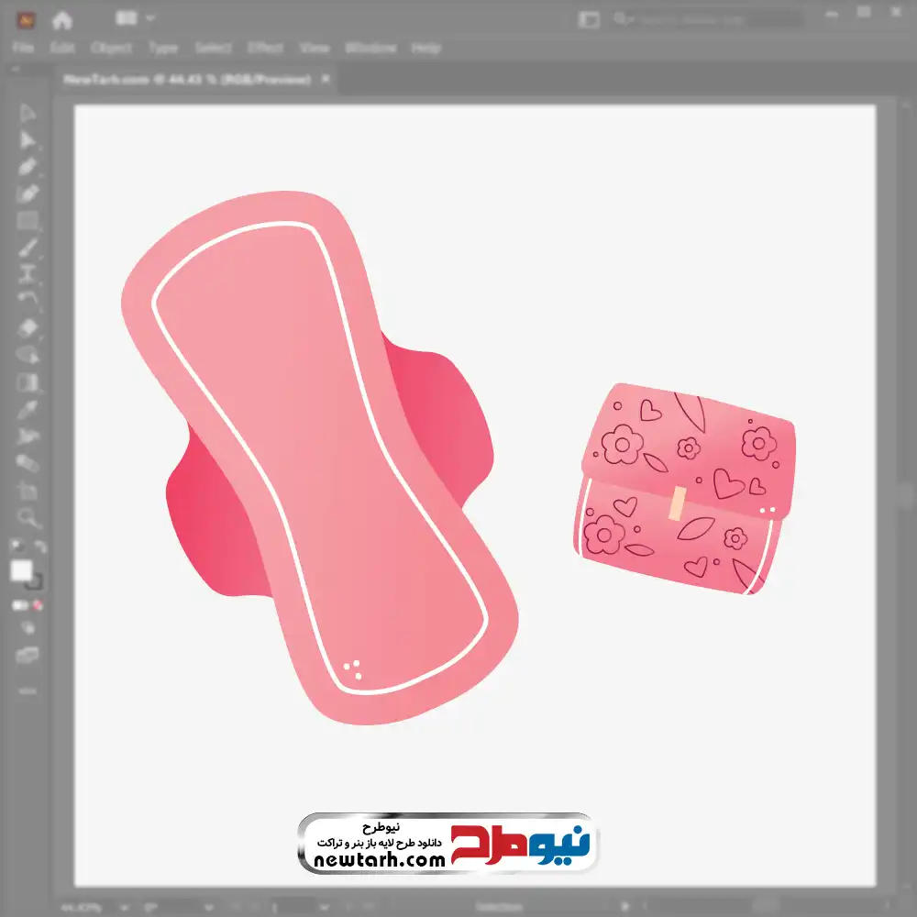Select the Rectangle shape tool

point(28,220)
